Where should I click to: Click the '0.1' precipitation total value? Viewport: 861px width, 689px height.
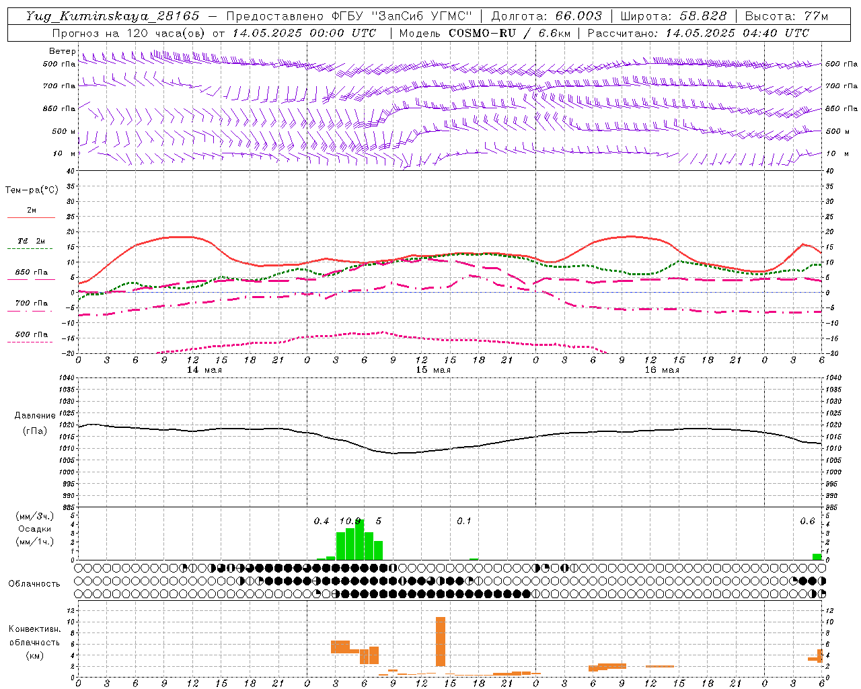tap(464, 521)
